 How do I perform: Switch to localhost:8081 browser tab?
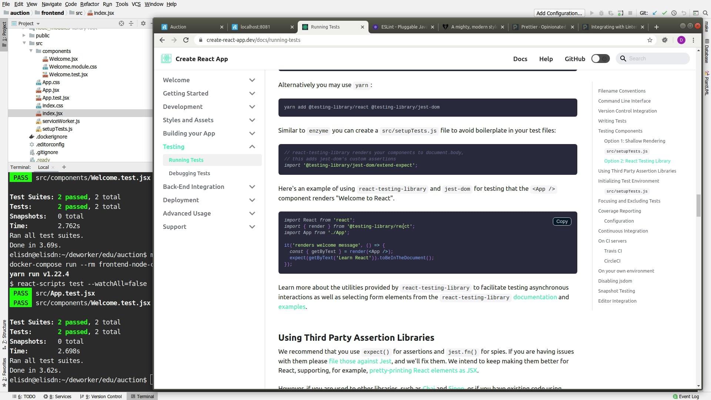262,27
